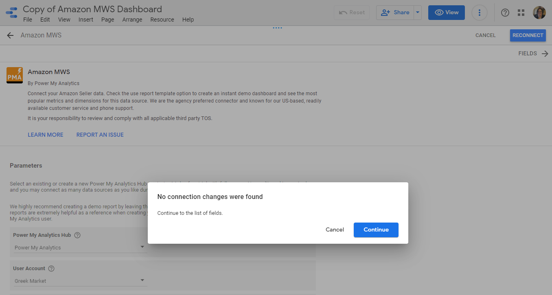Click Cancel in the dialog
Viewport: 552px width, 295px height.
(335, 230)
